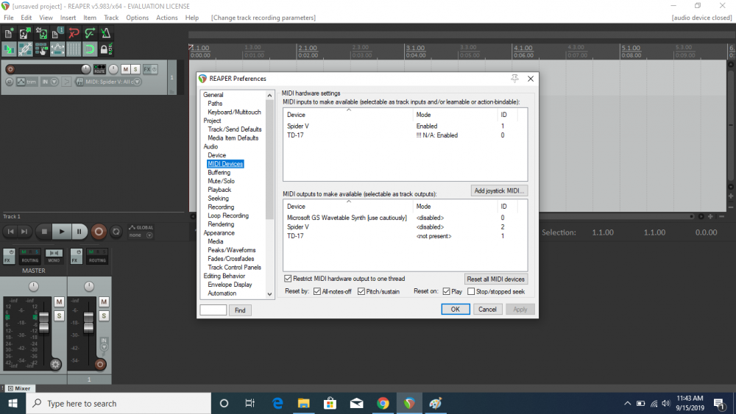Solo track 1 in the track panel

[135, 69]
